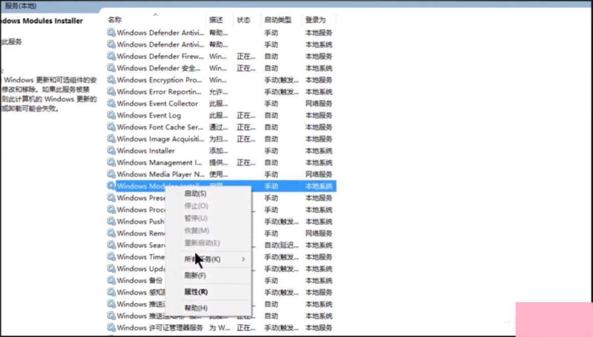Select Windows Error Reportin... row name
The image size is (593, 337).
[x=159, y=92]
